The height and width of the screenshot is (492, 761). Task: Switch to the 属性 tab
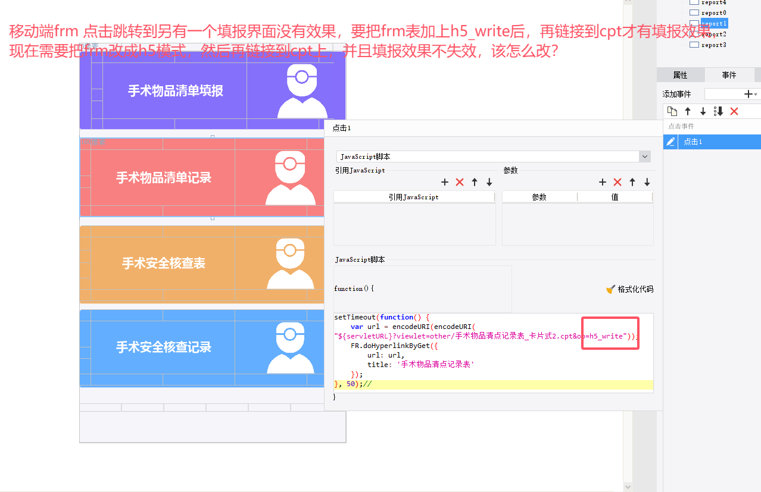point(680,75)
